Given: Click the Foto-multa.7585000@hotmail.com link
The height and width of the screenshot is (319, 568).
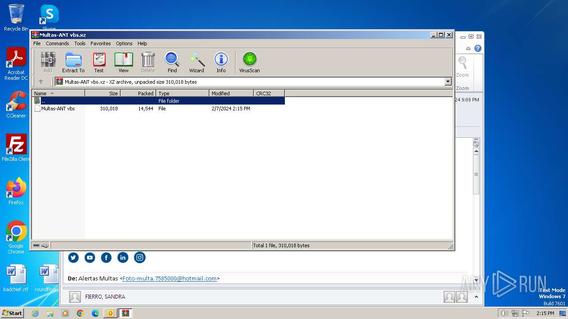Looking at the screenshot, I should click(x=170, y=279).
